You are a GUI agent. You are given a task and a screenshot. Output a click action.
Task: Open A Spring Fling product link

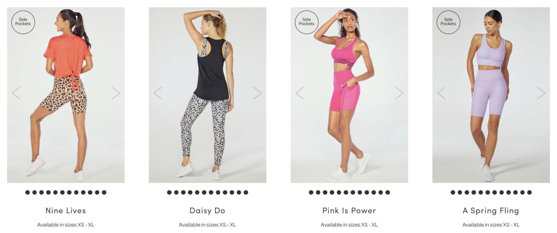pyautogui.click(x=491, y=210)
